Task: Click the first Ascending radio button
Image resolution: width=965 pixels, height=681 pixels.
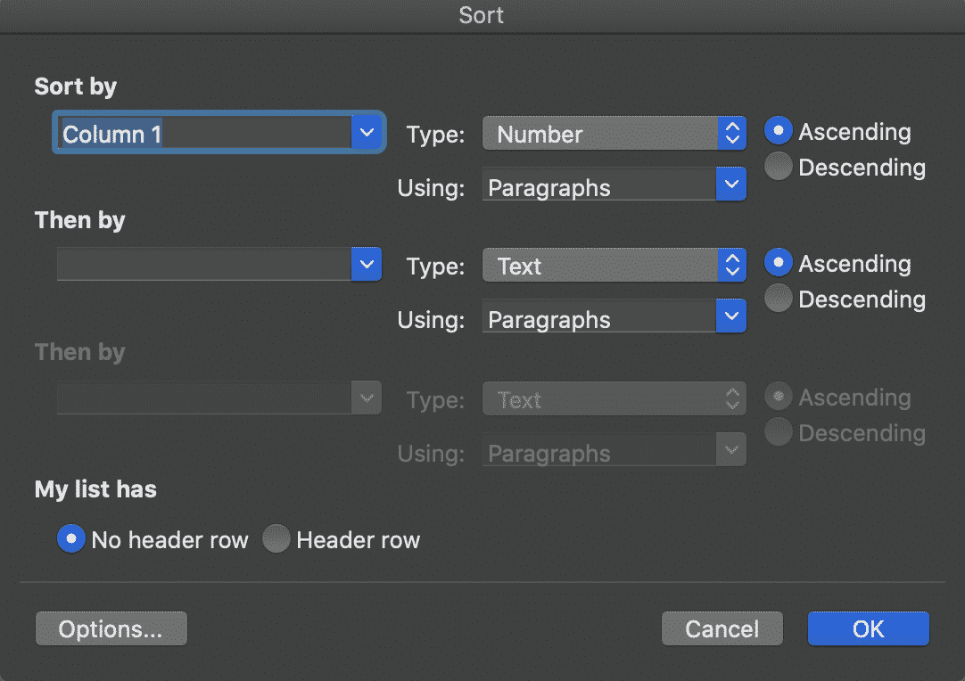Action: coord(777,130)
